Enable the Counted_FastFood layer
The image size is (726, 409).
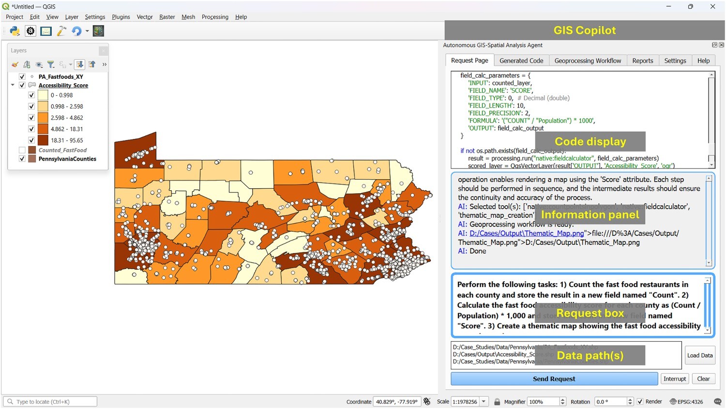click(x=22, y=150)
